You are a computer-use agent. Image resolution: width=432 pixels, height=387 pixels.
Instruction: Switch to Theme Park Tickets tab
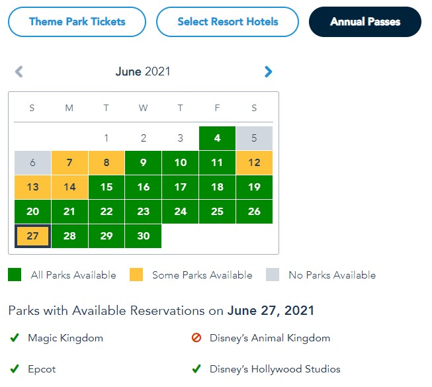[77, 22]
